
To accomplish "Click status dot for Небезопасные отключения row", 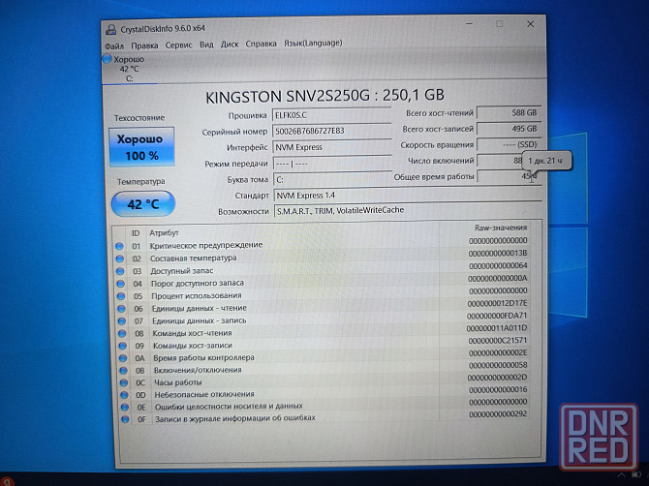I will (122, 394).
